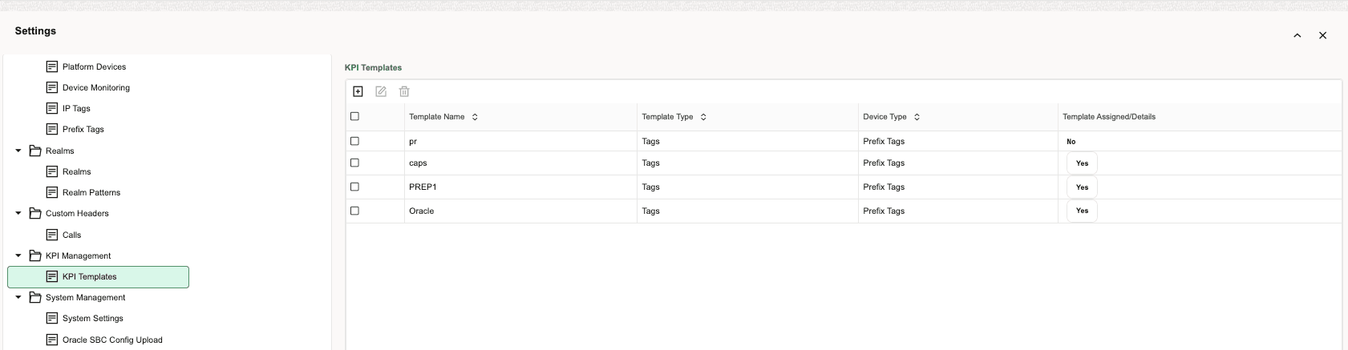Click the edit template pencil icon
1348x350 pixels.
tap(381, 91)
